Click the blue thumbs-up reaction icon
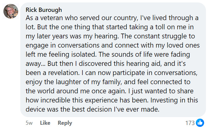The height and width of the screenshot is (129, 217). (200, 123)
